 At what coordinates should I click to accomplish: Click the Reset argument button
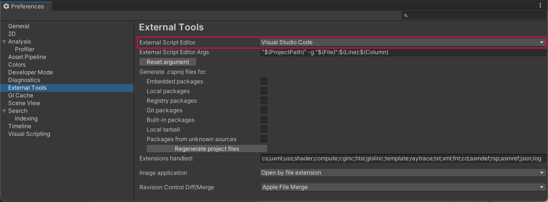168,62
